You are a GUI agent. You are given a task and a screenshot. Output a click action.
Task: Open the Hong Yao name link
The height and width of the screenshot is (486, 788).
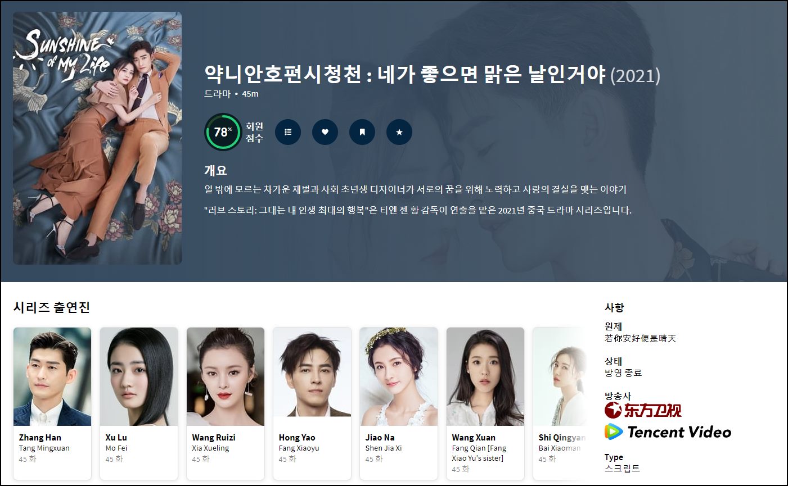click(x=297, y=437)
